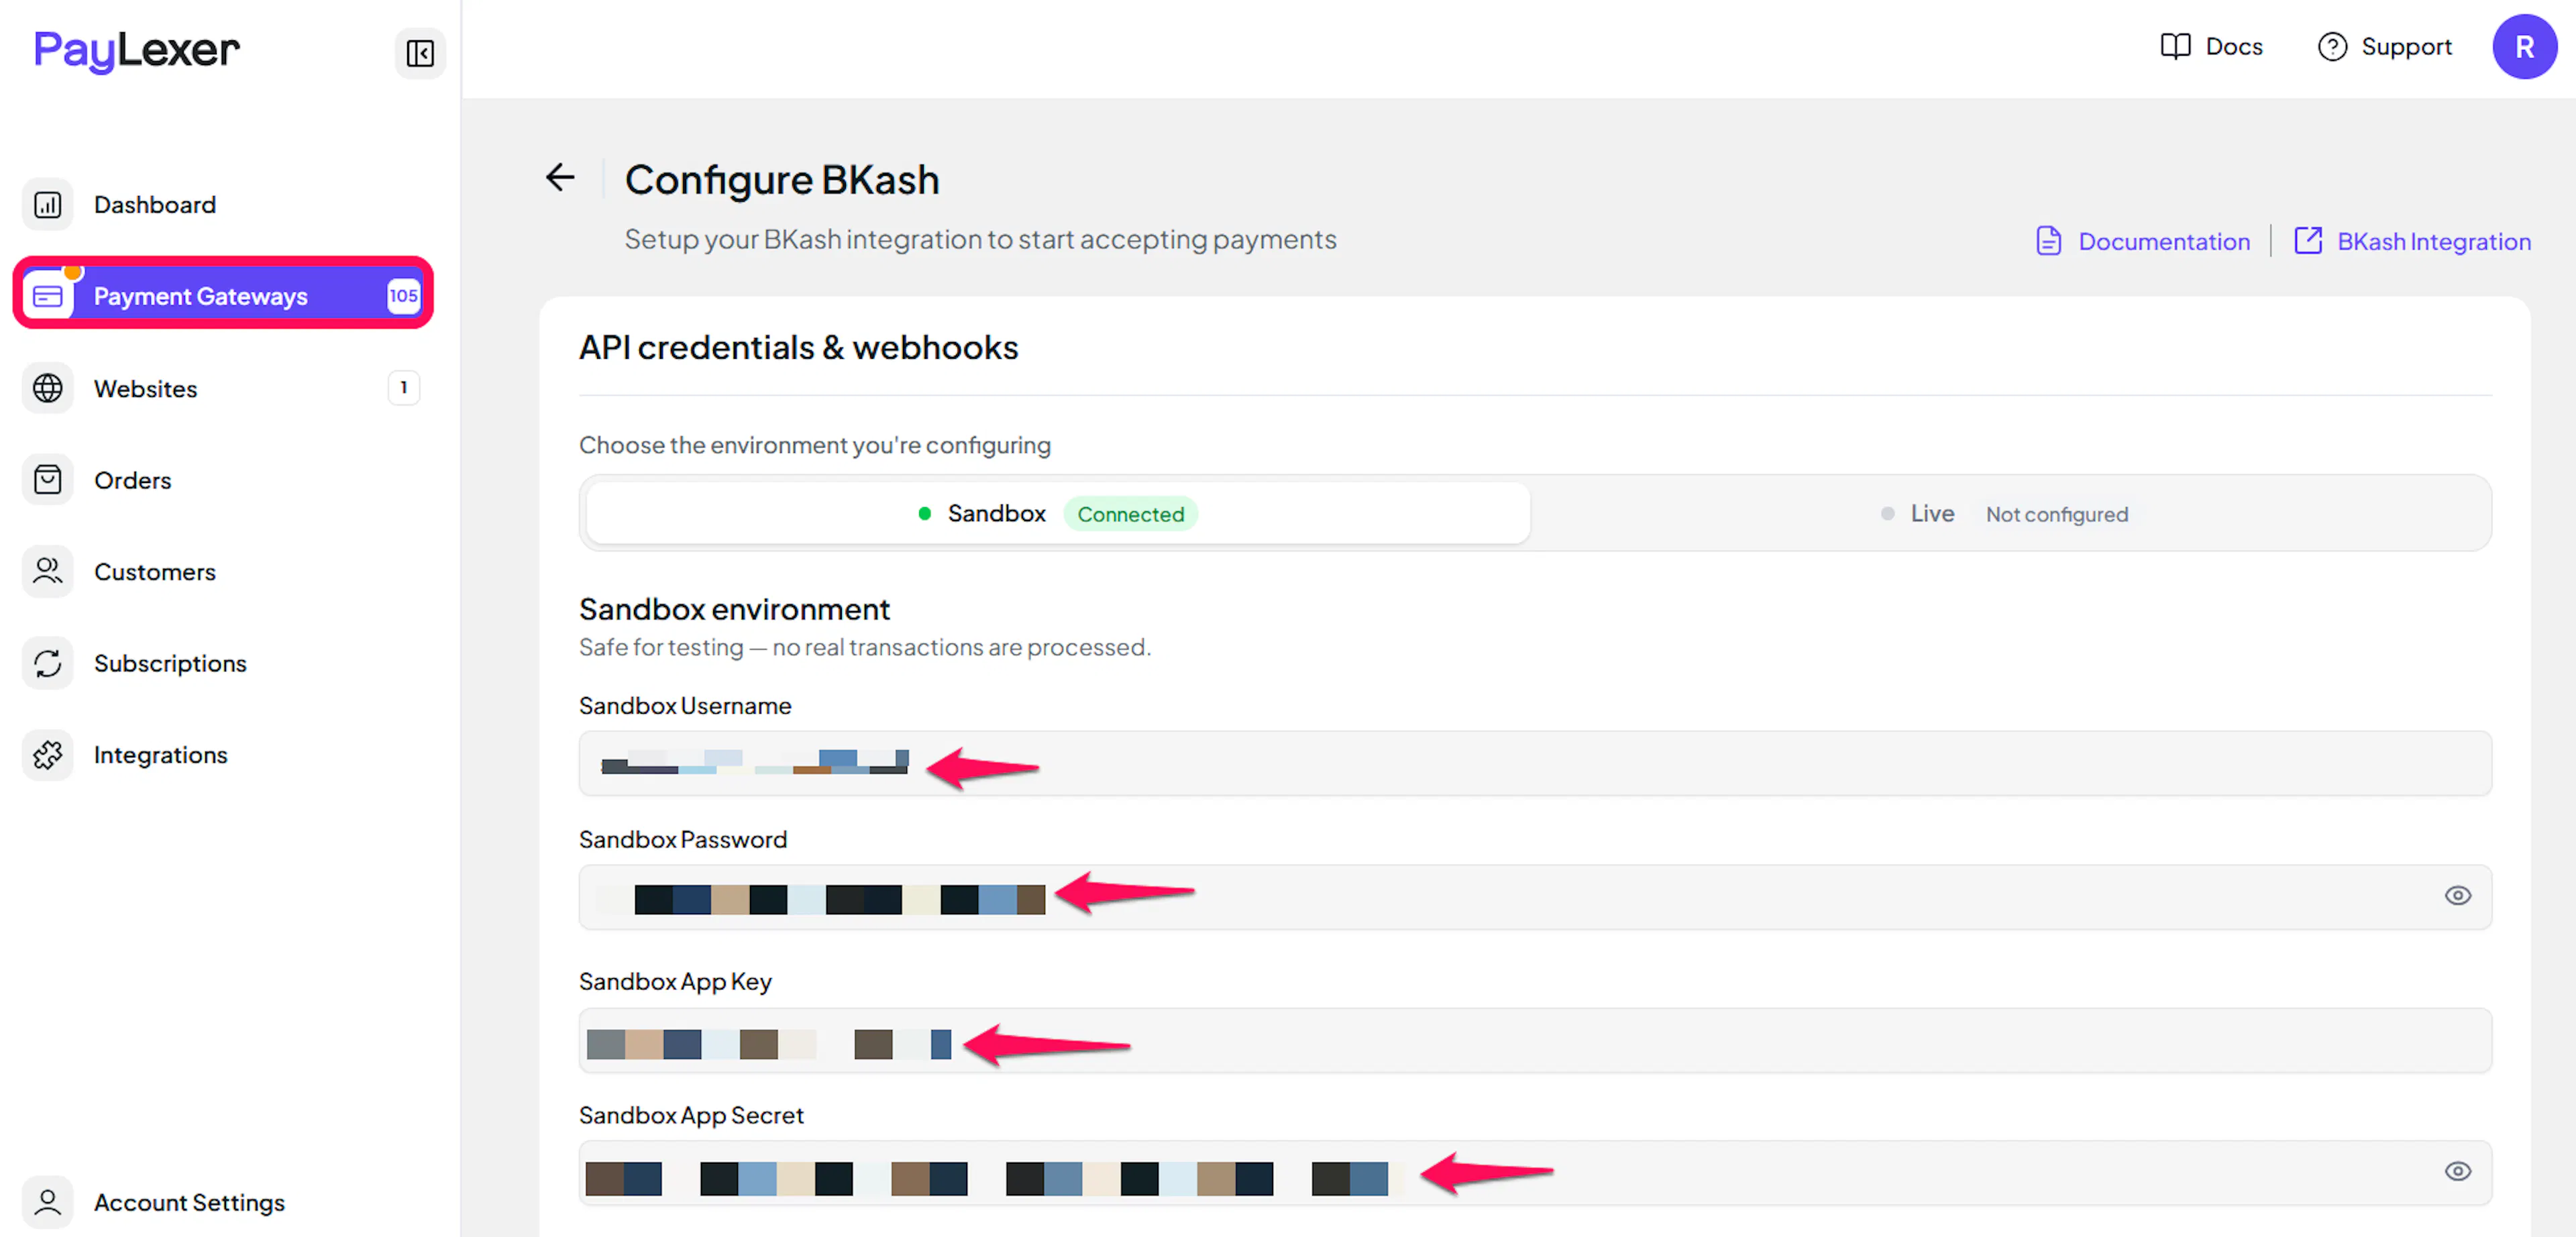Click the green Connected status badge

click(1130, 514)
